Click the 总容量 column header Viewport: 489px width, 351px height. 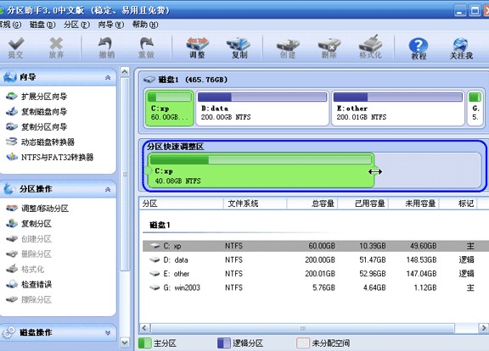312,203
